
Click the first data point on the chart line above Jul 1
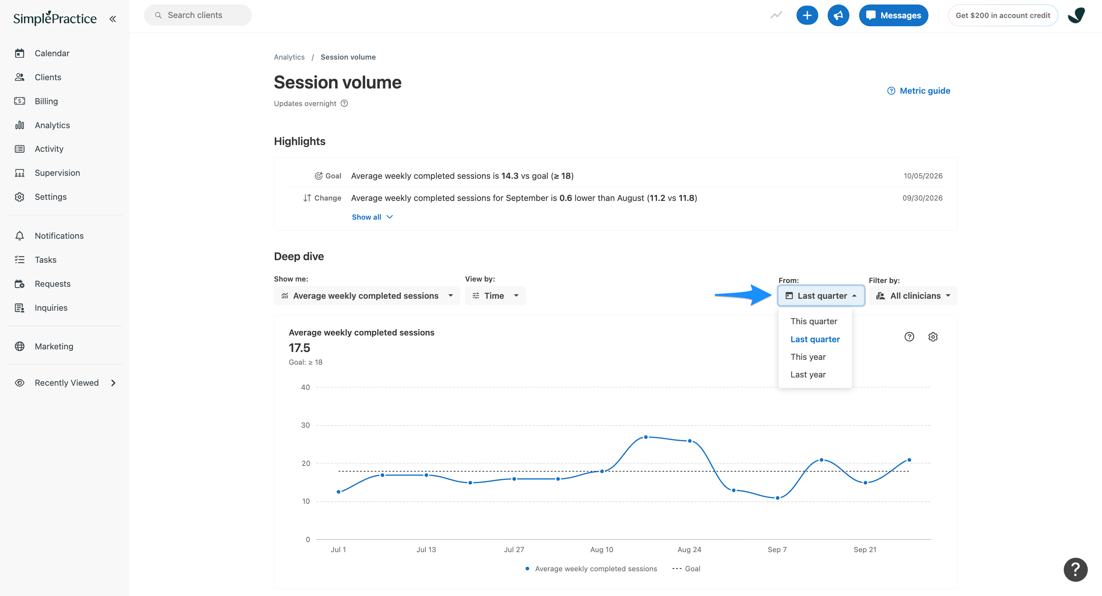(x=338, y=491)
